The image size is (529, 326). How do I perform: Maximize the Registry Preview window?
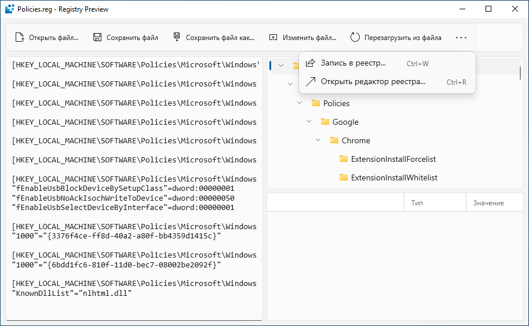point(488,9)
